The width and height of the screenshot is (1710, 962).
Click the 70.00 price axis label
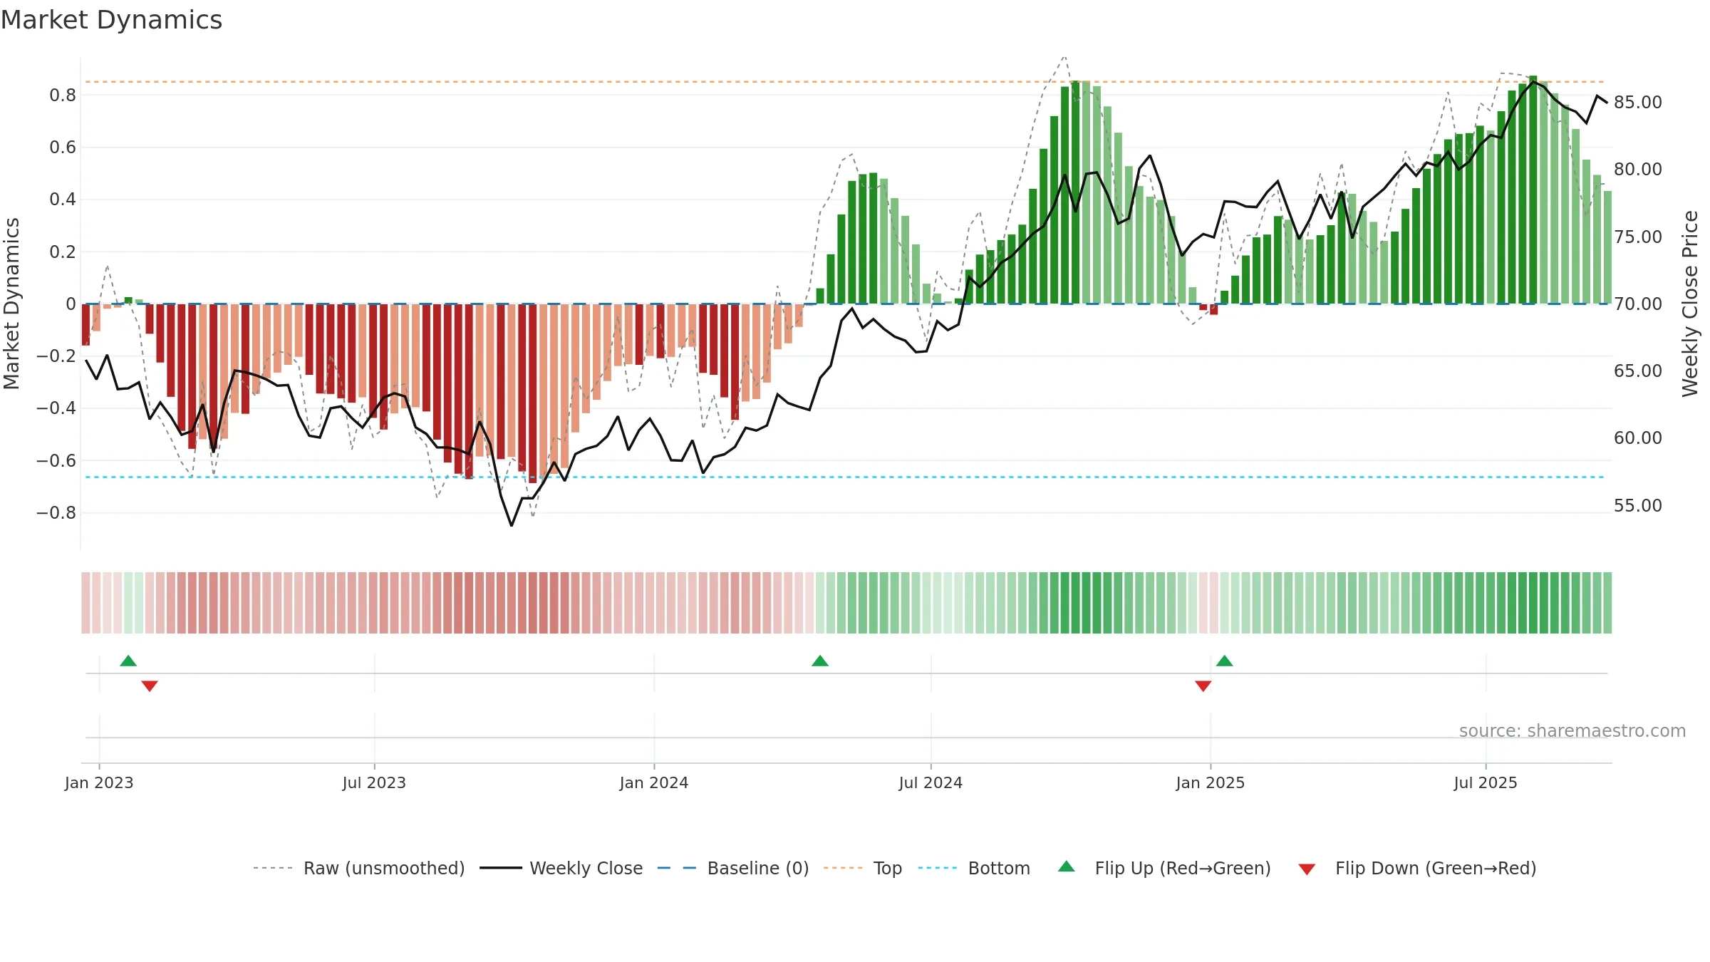point(1638,304)
